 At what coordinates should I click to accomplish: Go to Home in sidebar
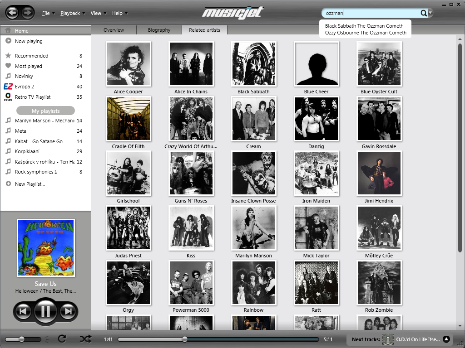[46, 31]
